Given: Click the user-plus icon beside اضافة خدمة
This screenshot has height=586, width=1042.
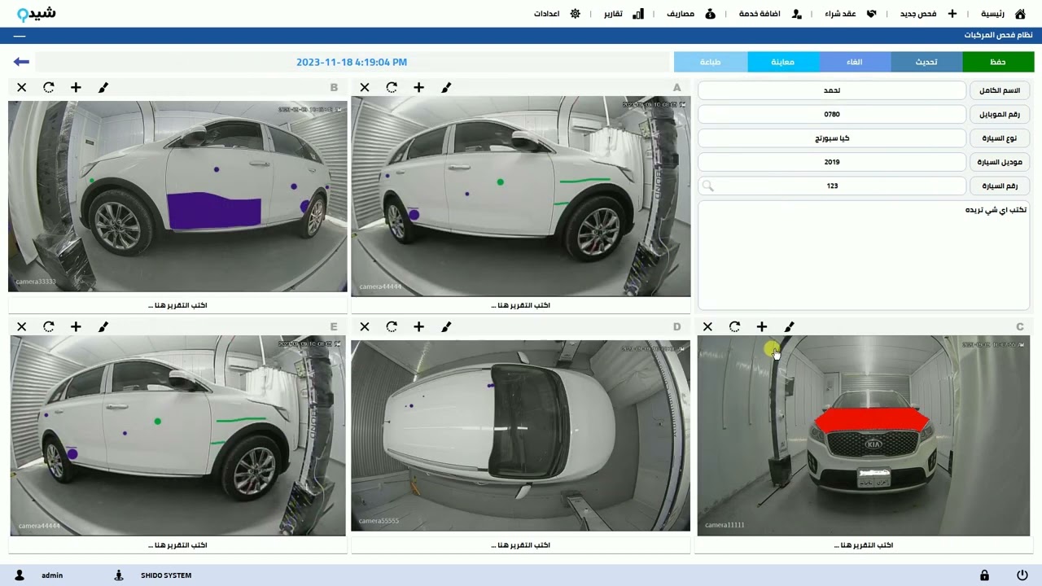Looking at the screenshot, I should tap(796, 14).
